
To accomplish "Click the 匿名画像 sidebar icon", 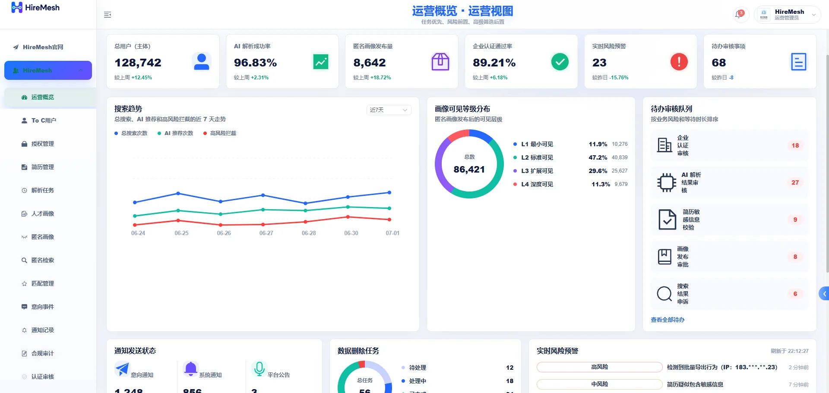I will click(x=24, y=237).
